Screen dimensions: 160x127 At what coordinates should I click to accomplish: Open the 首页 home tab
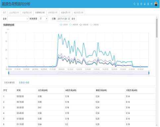tap(4, 13)
